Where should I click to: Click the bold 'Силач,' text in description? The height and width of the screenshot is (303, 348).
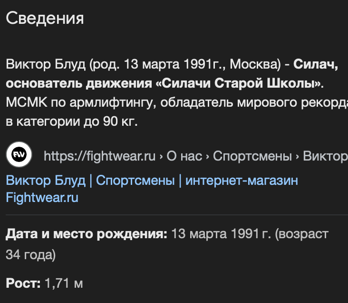pos(316,64)
